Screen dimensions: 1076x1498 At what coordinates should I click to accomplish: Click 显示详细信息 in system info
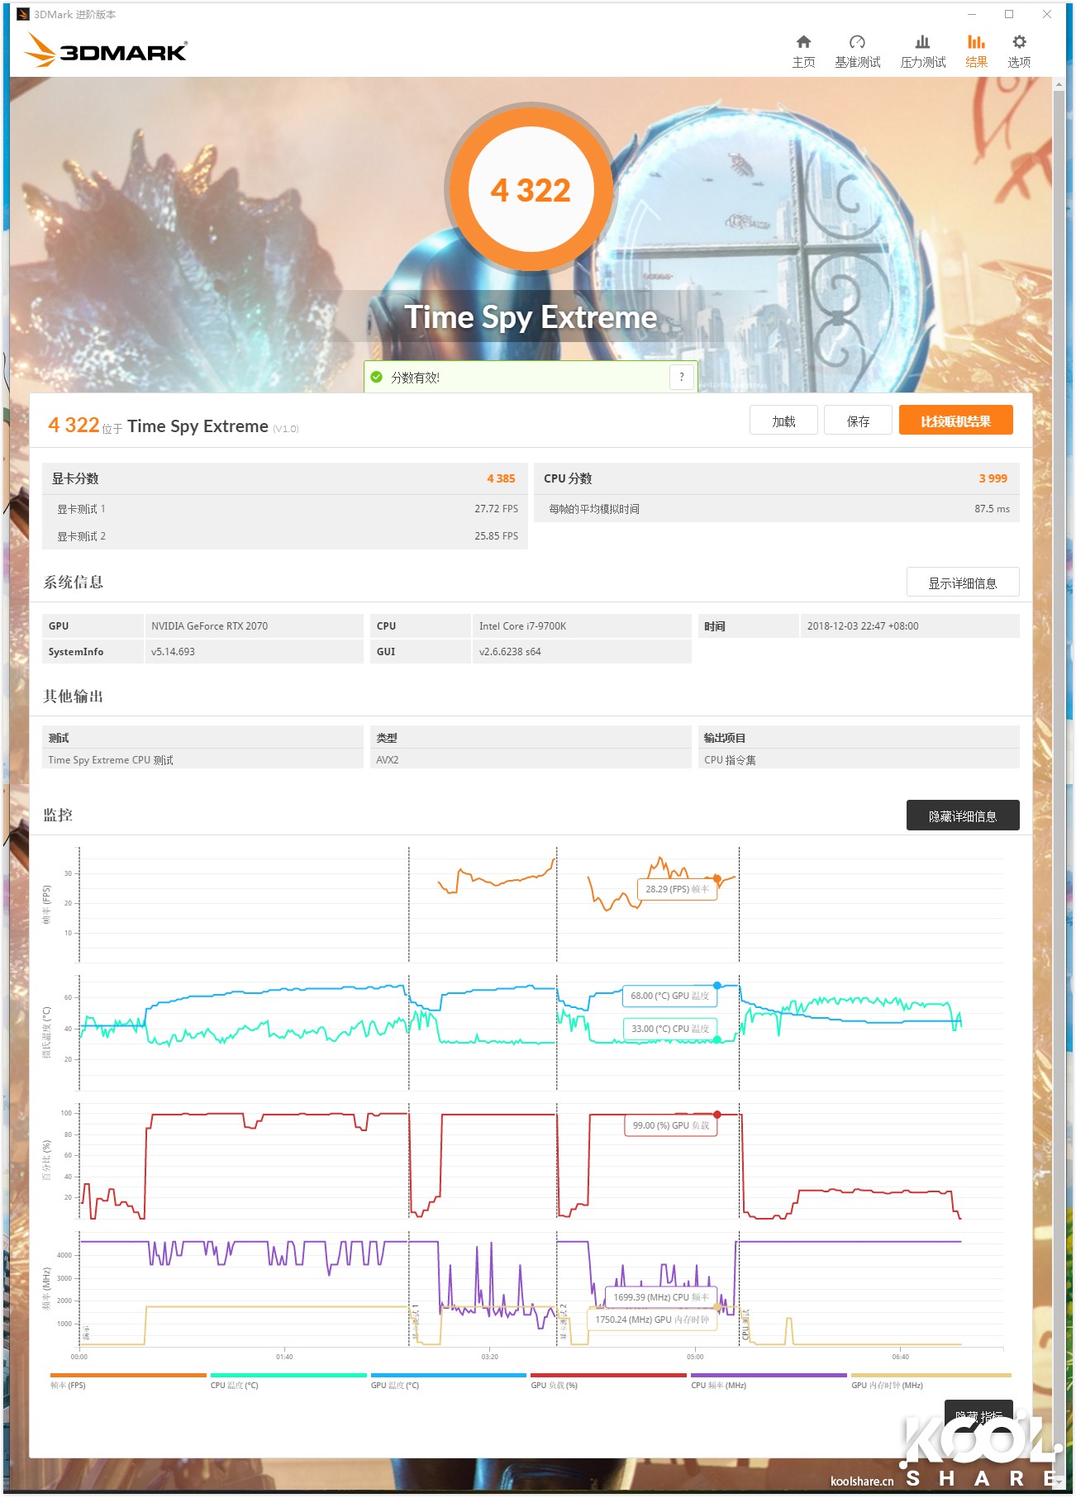tap(963, 583)
